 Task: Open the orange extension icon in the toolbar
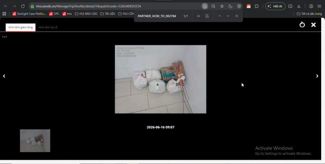coord(248,6)
